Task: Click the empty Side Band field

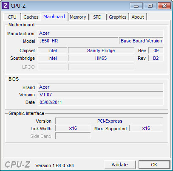Action: pyautogui.click(x=73, y=136)
